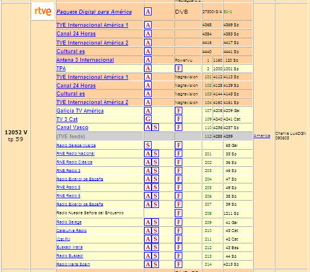Click the A icon in Nagravision Canal 24 Horas row
The image size is (310, 272).
pyautogui.click(x=148, y=86)
